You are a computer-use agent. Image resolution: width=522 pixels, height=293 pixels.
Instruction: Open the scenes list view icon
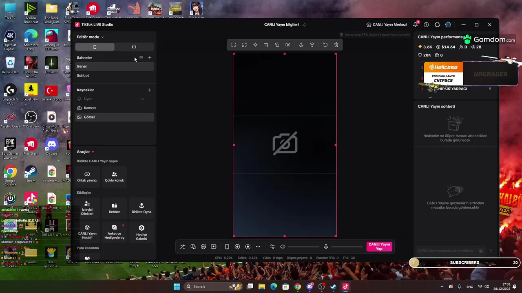tap(141, 58)
